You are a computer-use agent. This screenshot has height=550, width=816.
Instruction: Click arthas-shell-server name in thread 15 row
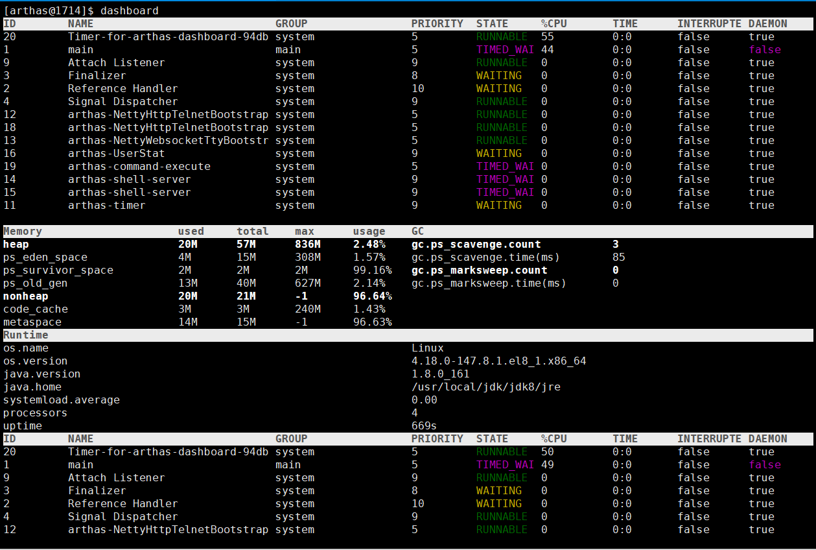pyautogui.click(x=130, y=193)
